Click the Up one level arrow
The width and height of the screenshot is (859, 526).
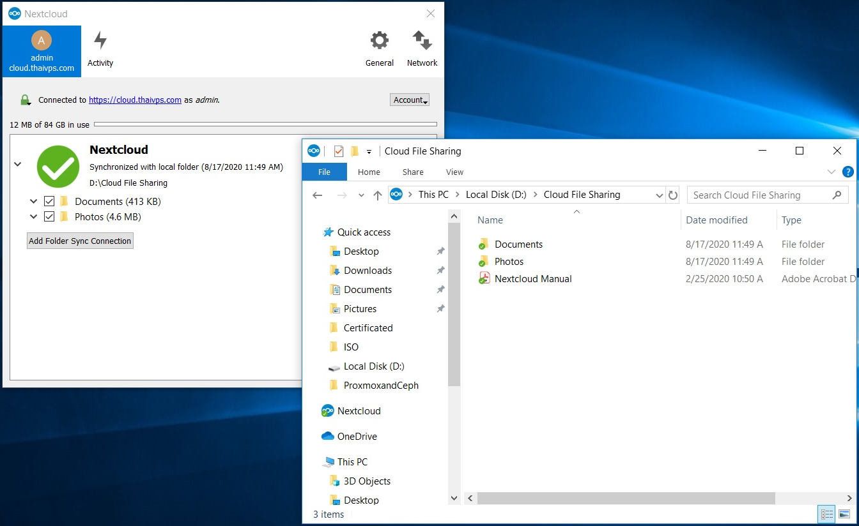(378, 195)
